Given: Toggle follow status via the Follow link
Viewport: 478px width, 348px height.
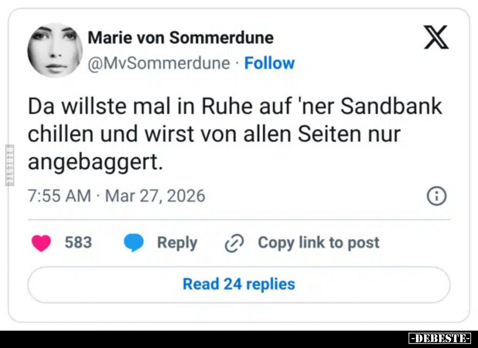Looking at the screenshot, I should point(269,63).
